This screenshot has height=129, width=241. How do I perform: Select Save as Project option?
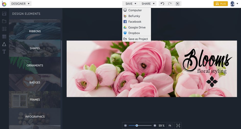tap(138, 39)
